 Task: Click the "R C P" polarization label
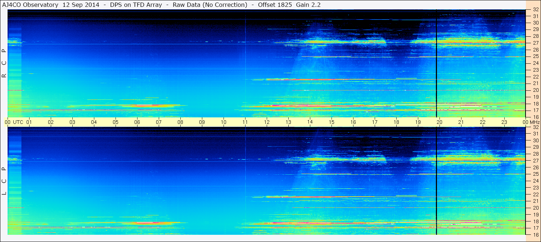point(4,63)
